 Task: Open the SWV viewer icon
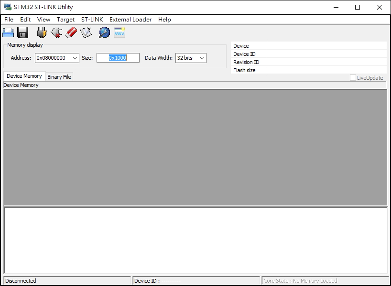119,32
